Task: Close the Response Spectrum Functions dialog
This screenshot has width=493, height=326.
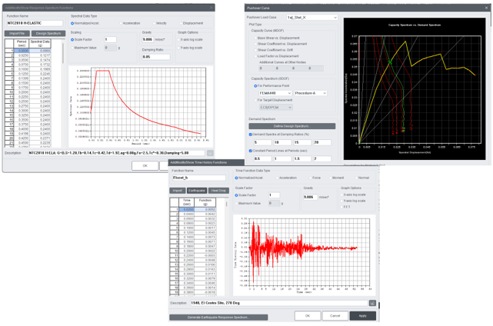Action: 212,8
